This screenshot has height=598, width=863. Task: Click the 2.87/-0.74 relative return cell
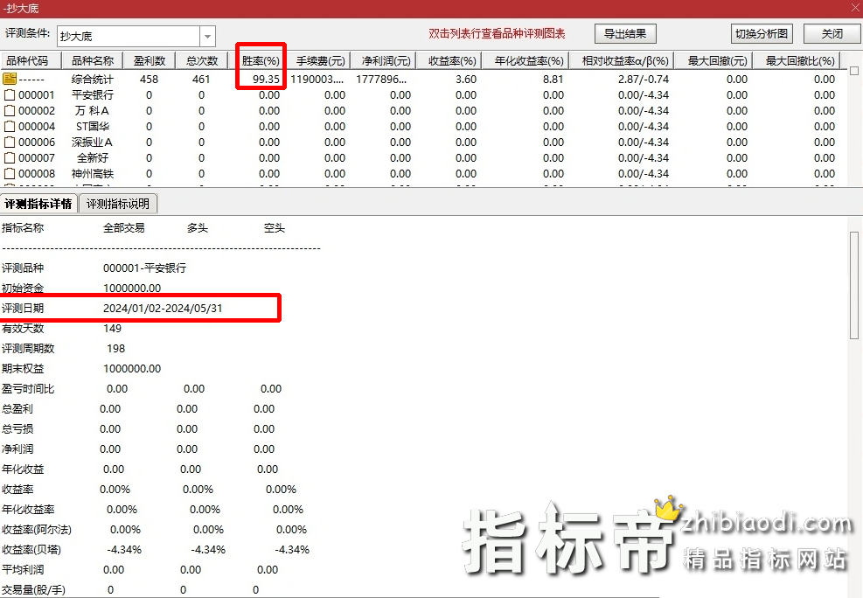click(644, 80)
